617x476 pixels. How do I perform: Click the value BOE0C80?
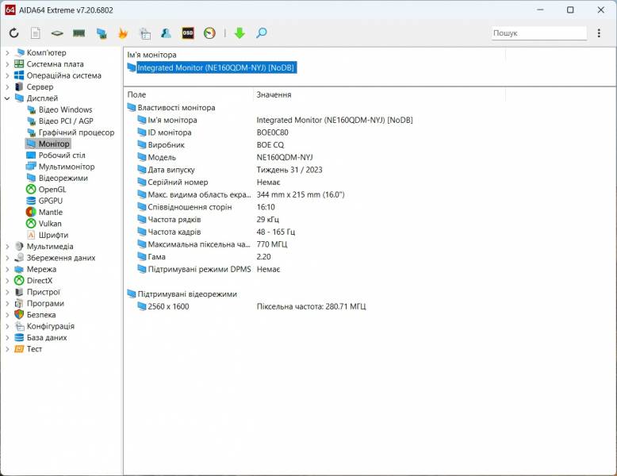pyautogui.click(x=272, y=132)
